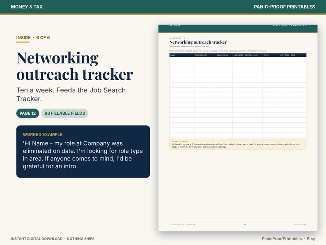Image resolution: width=326 pixels, height=245 pixels.
Task: Click the first empty NAME cell in the tracker
Action: pyautogui.click(x=182, y=59)
